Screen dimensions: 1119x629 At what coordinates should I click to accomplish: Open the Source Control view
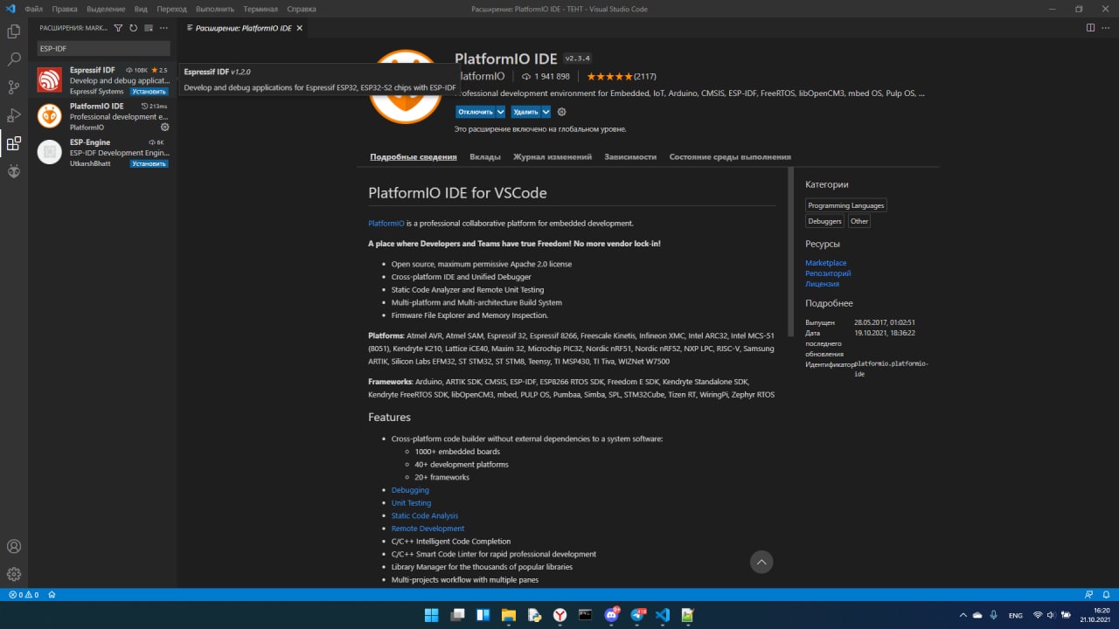point(14,87)
